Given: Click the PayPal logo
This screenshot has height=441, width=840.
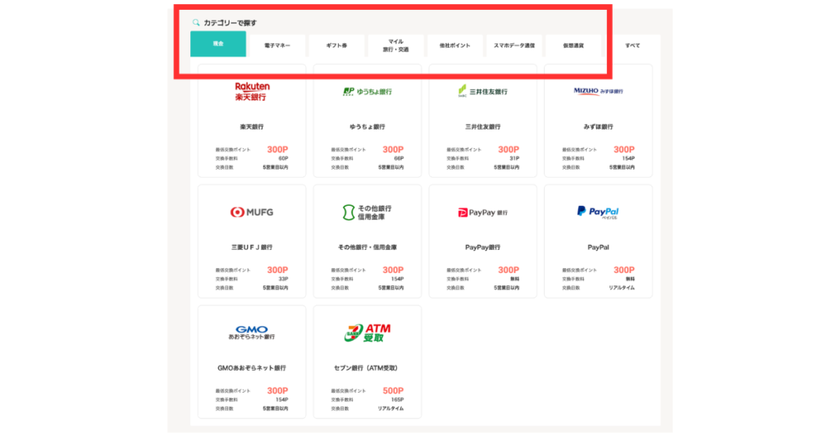Looking at the screenshot, I should click(598, 212).
